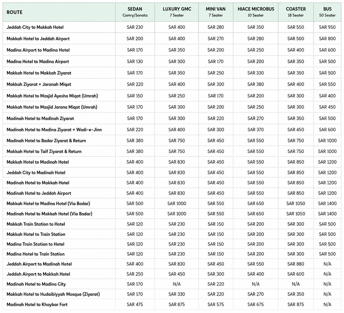Click Makkah Hotel to Jeddah Airport route
The width and height of the screenshot is (344, 313).
tap(38, 39)
